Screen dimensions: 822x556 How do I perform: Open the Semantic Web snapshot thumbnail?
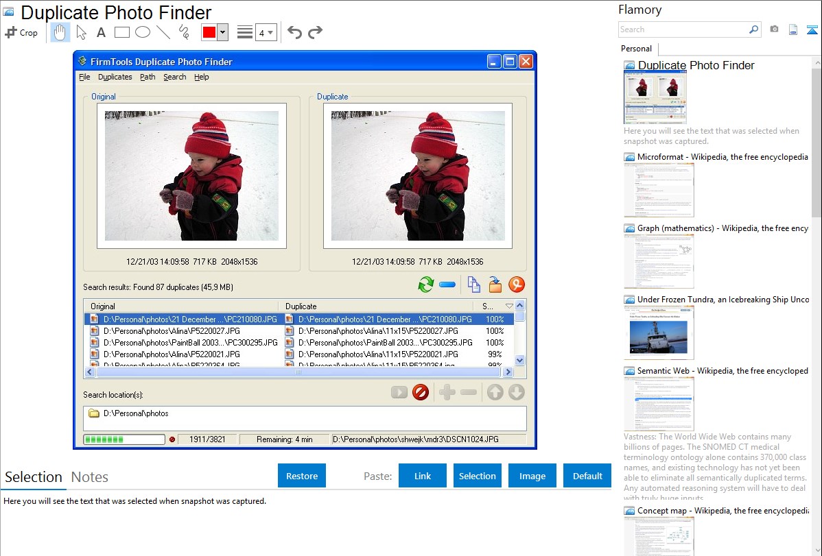[x=659, y=403]
